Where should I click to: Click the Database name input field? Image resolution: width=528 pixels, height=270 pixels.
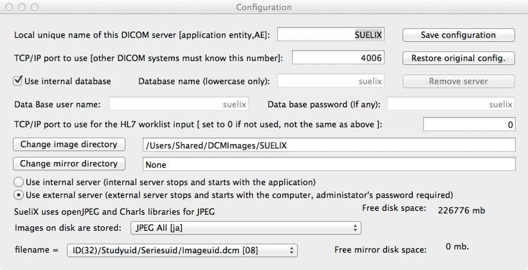point(331,82)
